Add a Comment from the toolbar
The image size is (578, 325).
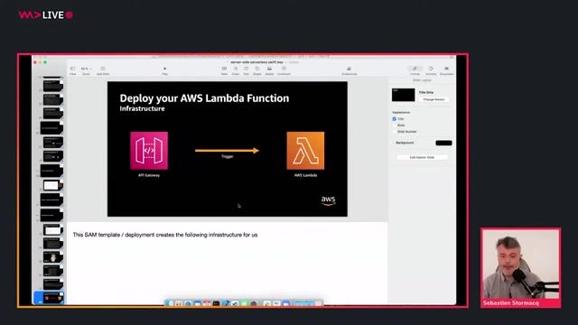pos(284,70)
